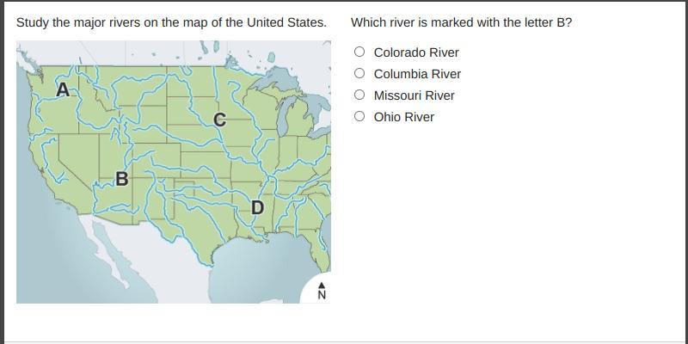Click the Columbia River answer label
This screenshot has height=344, width=688.
pos(417,74)
